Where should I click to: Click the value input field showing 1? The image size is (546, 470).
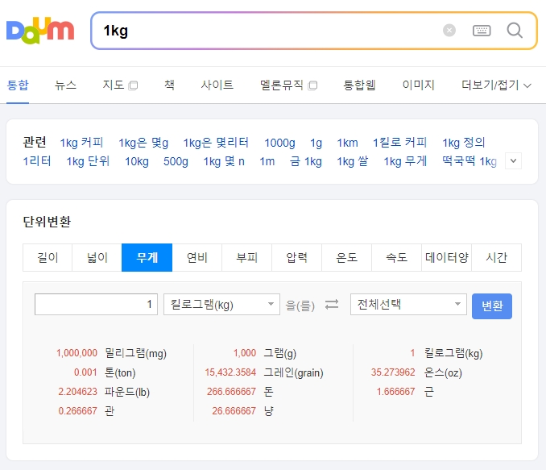pos(96,305)
